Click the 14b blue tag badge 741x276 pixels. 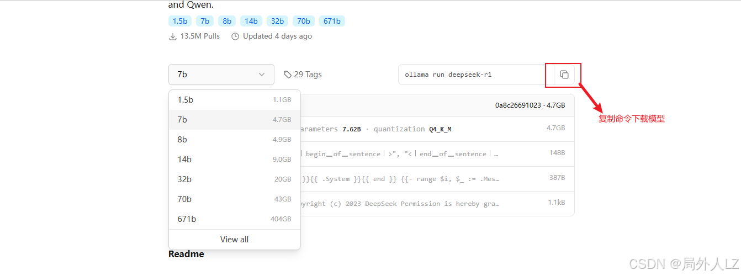coord(251,21)
